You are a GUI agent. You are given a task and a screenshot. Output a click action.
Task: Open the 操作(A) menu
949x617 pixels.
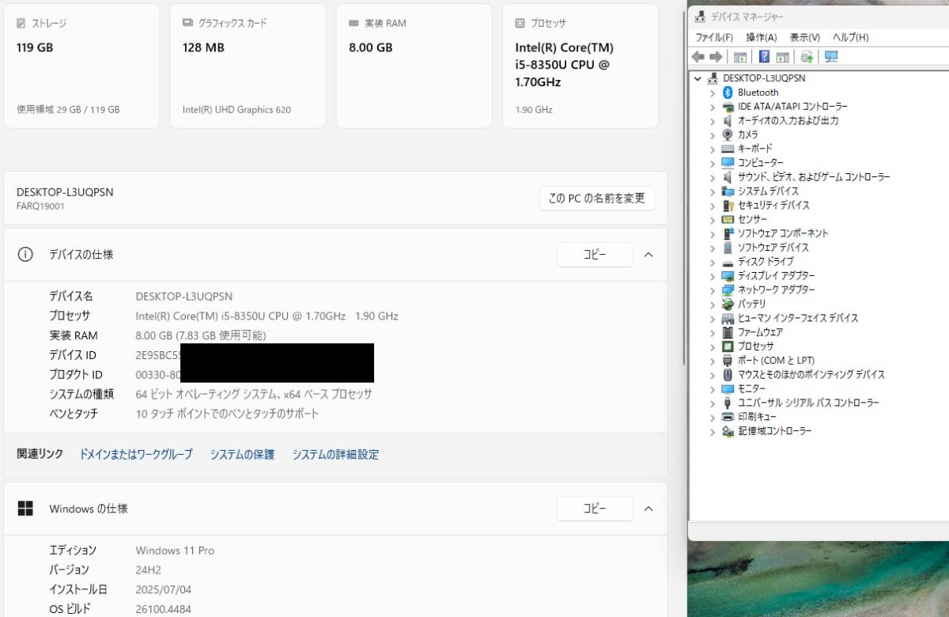coord(762,37)
